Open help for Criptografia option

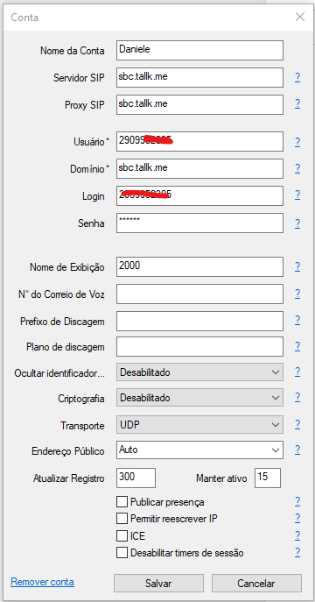click(x=297, y=398)
